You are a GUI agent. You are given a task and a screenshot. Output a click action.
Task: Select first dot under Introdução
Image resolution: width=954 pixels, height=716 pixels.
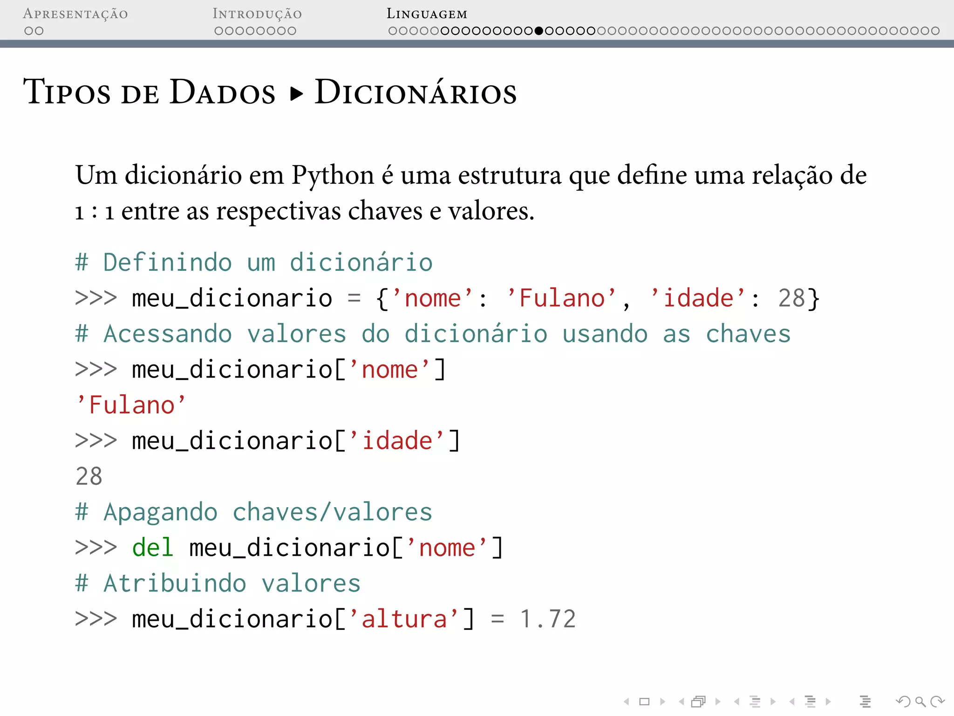[219, 31]
